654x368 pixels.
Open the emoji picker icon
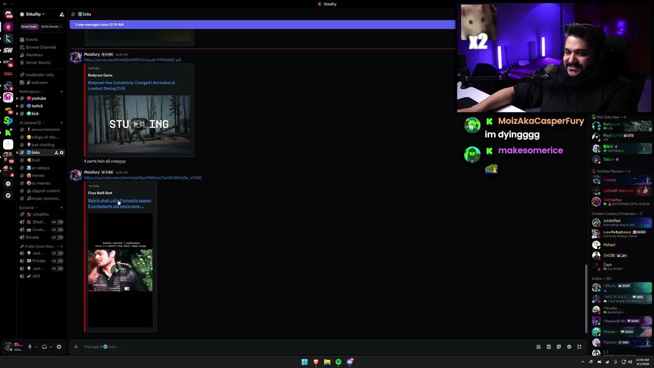click(569, 347)
